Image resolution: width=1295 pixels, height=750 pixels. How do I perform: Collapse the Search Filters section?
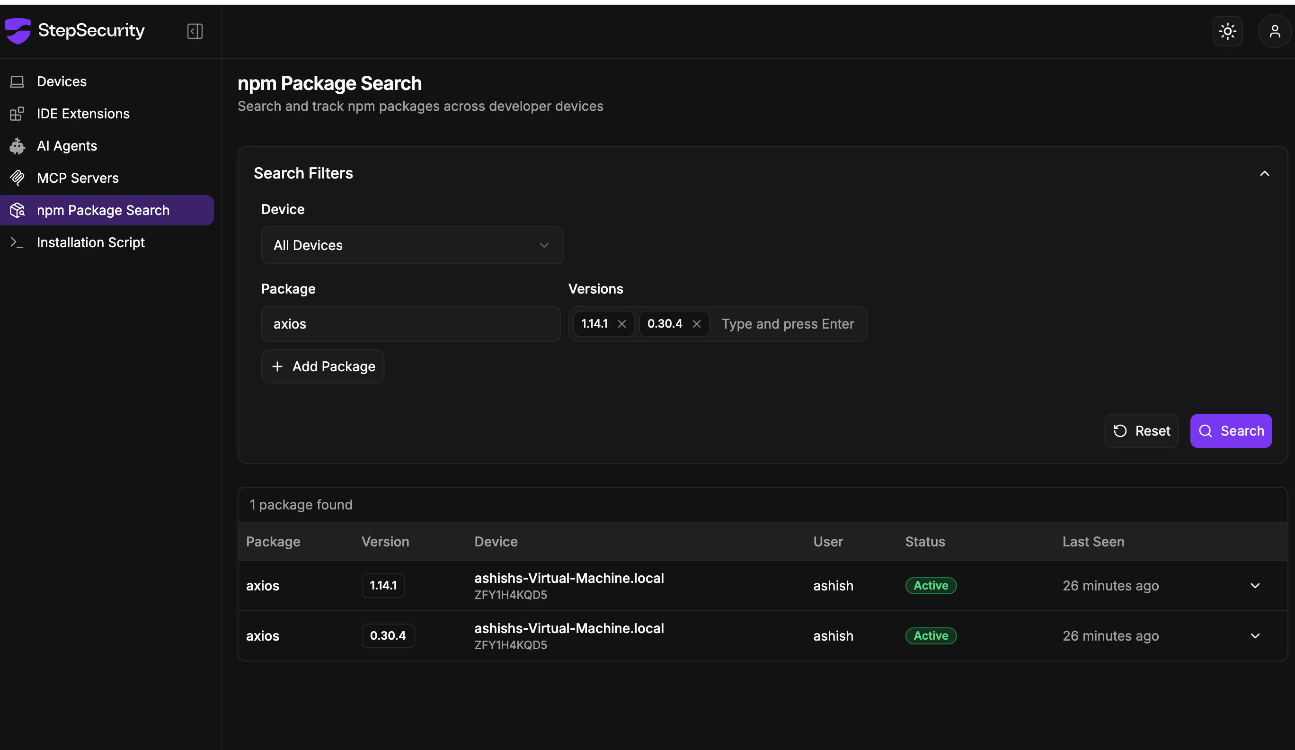(x=1264, y=174)
